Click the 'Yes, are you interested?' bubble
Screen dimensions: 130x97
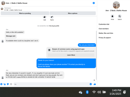[87, 45]
